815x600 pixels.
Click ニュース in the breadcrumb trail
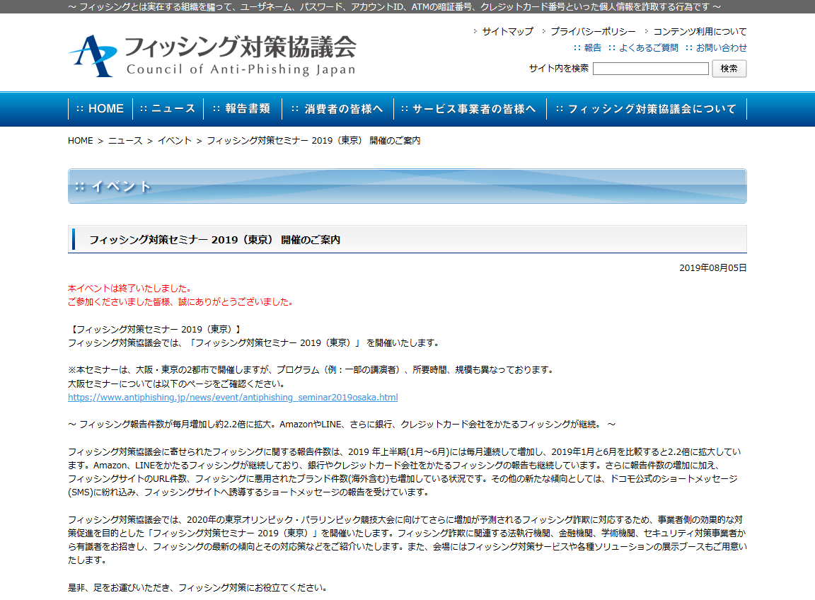(125, 141)
